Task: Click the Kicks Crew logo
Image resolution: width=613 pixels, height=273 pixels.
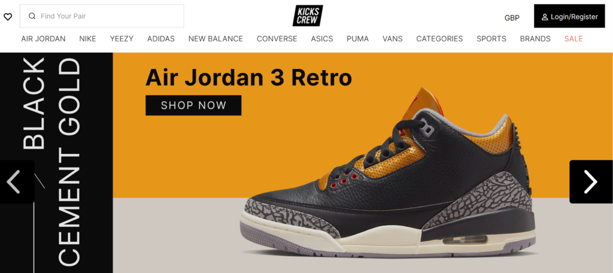Action: [308, 16]
